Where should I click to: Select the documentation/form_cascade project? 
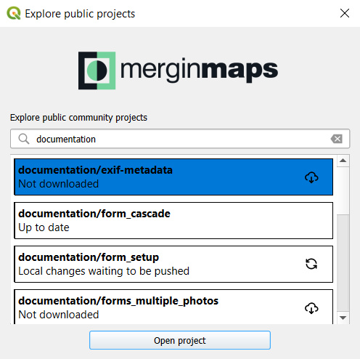click(x=173, y=220)
